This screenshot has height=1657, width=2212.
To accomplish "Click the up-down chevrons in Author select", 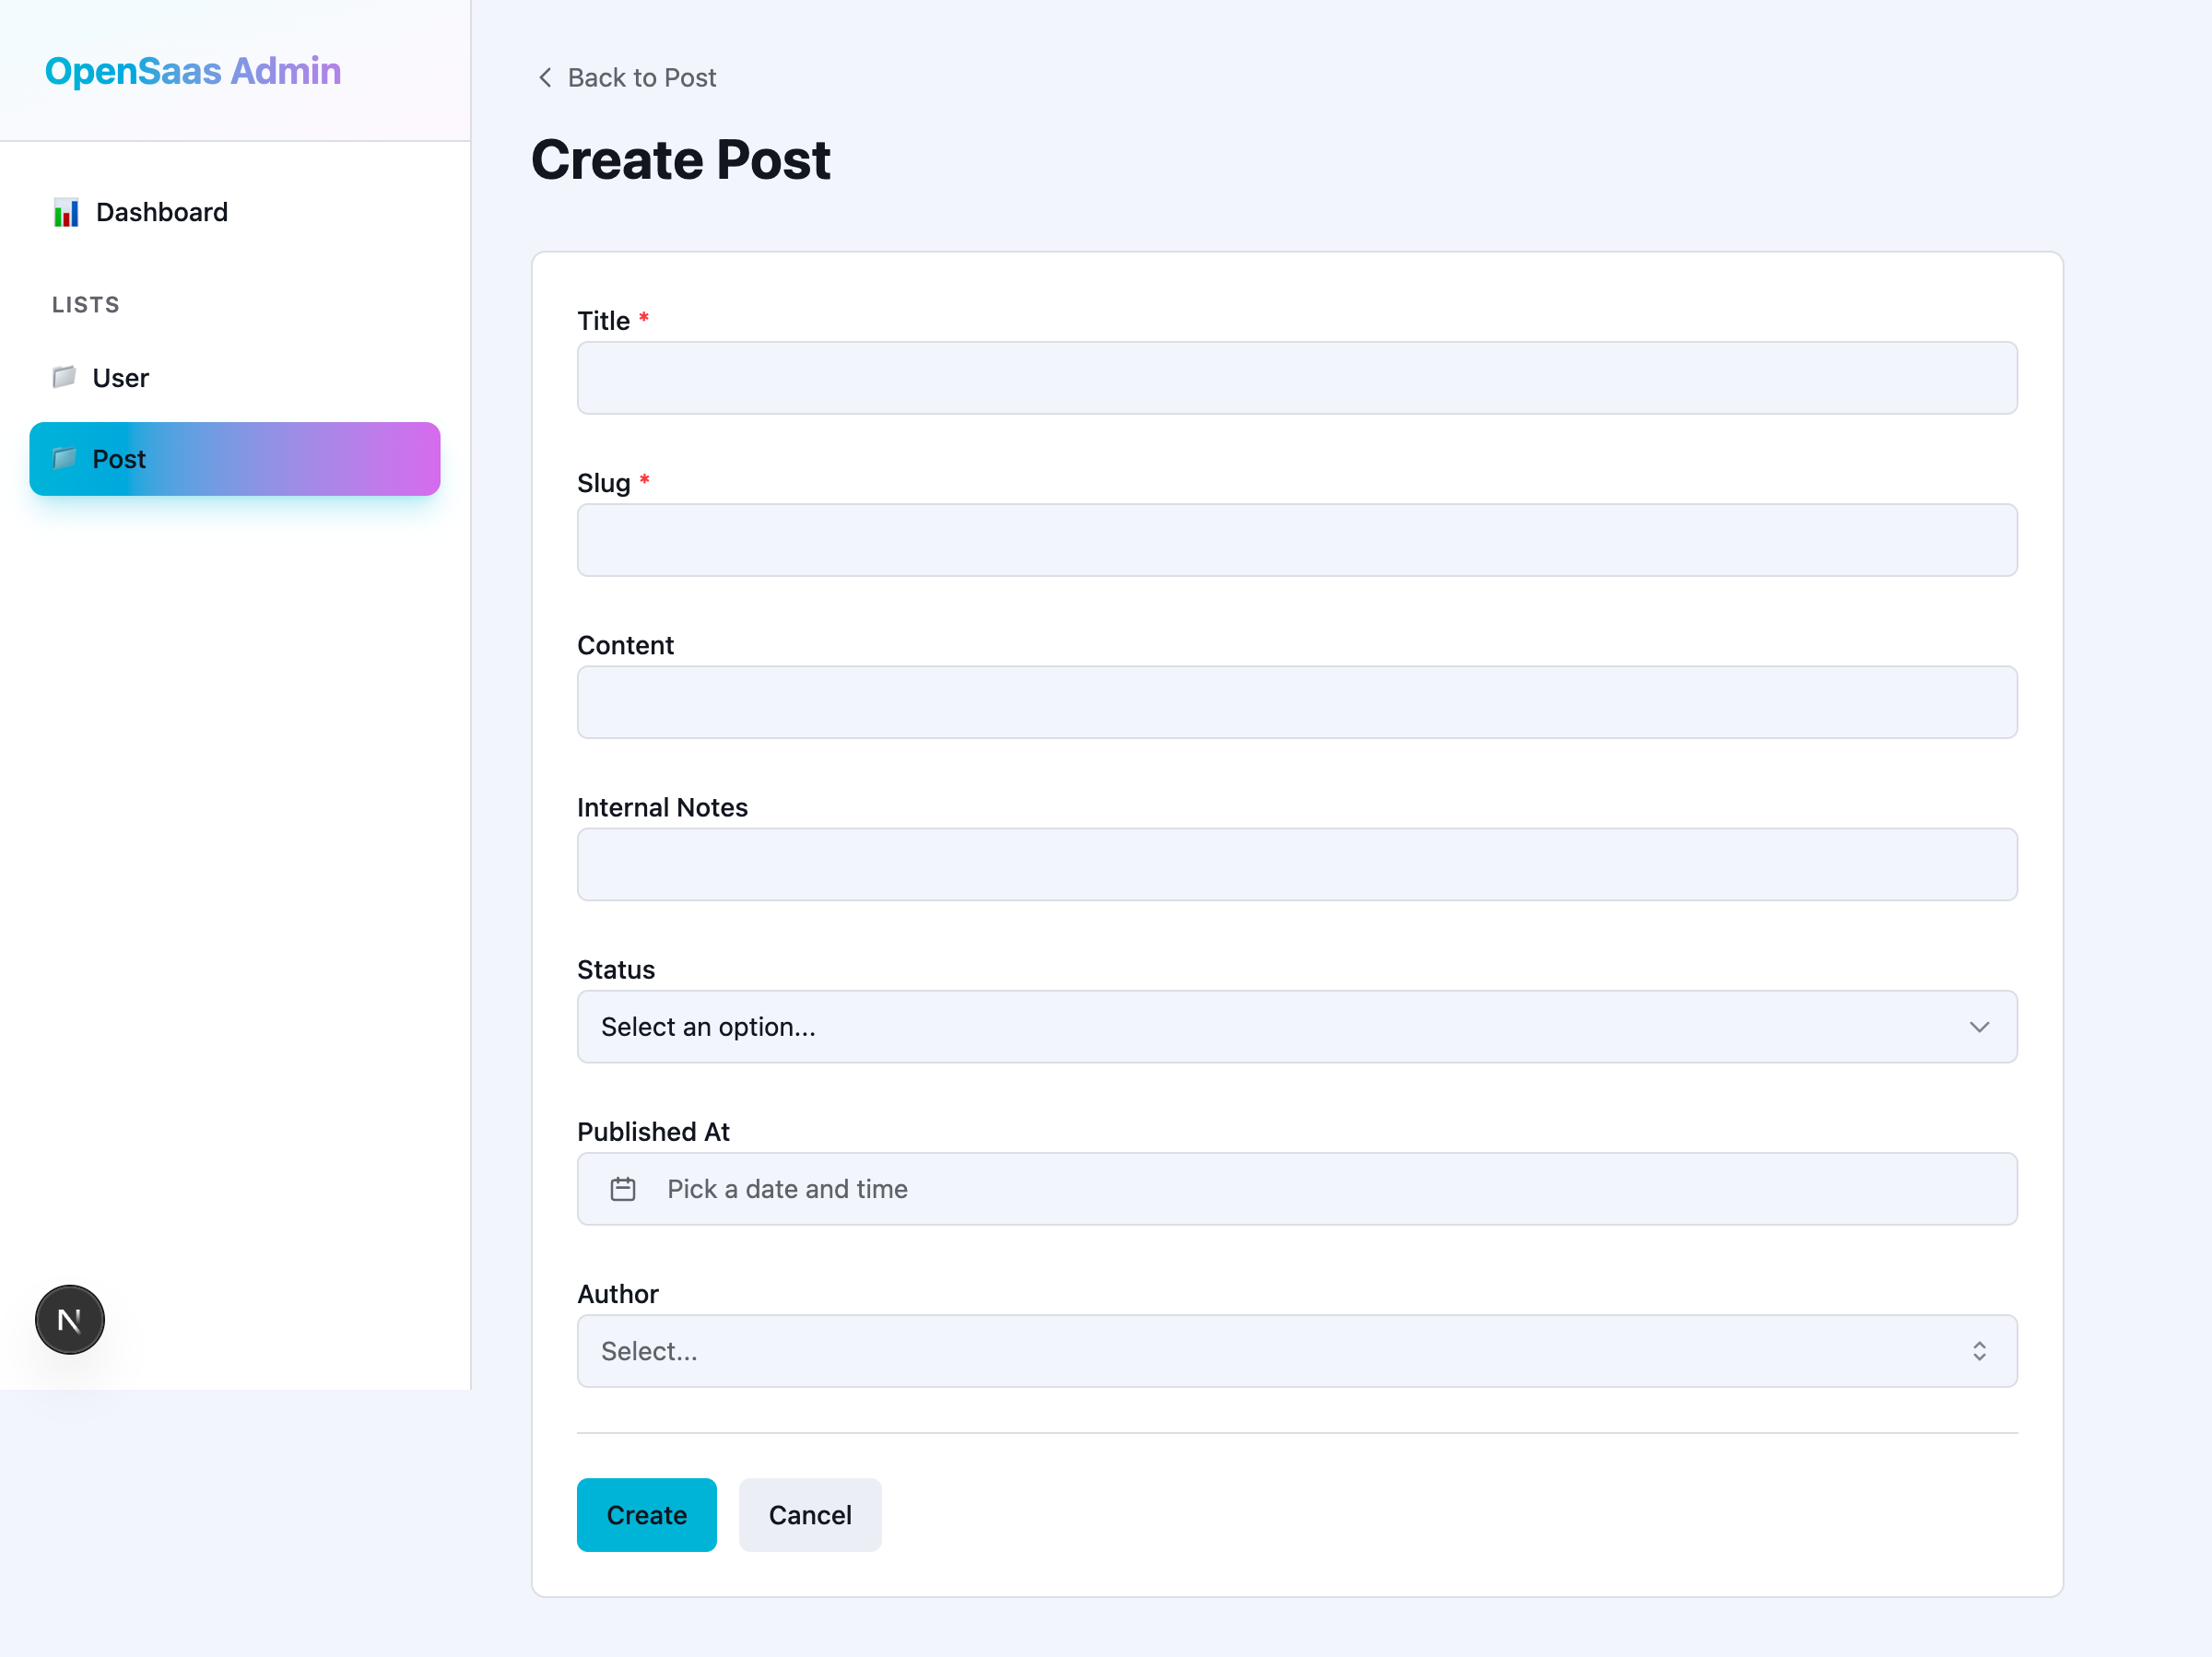I will pyautogui.click(x=1981, y=1351).
